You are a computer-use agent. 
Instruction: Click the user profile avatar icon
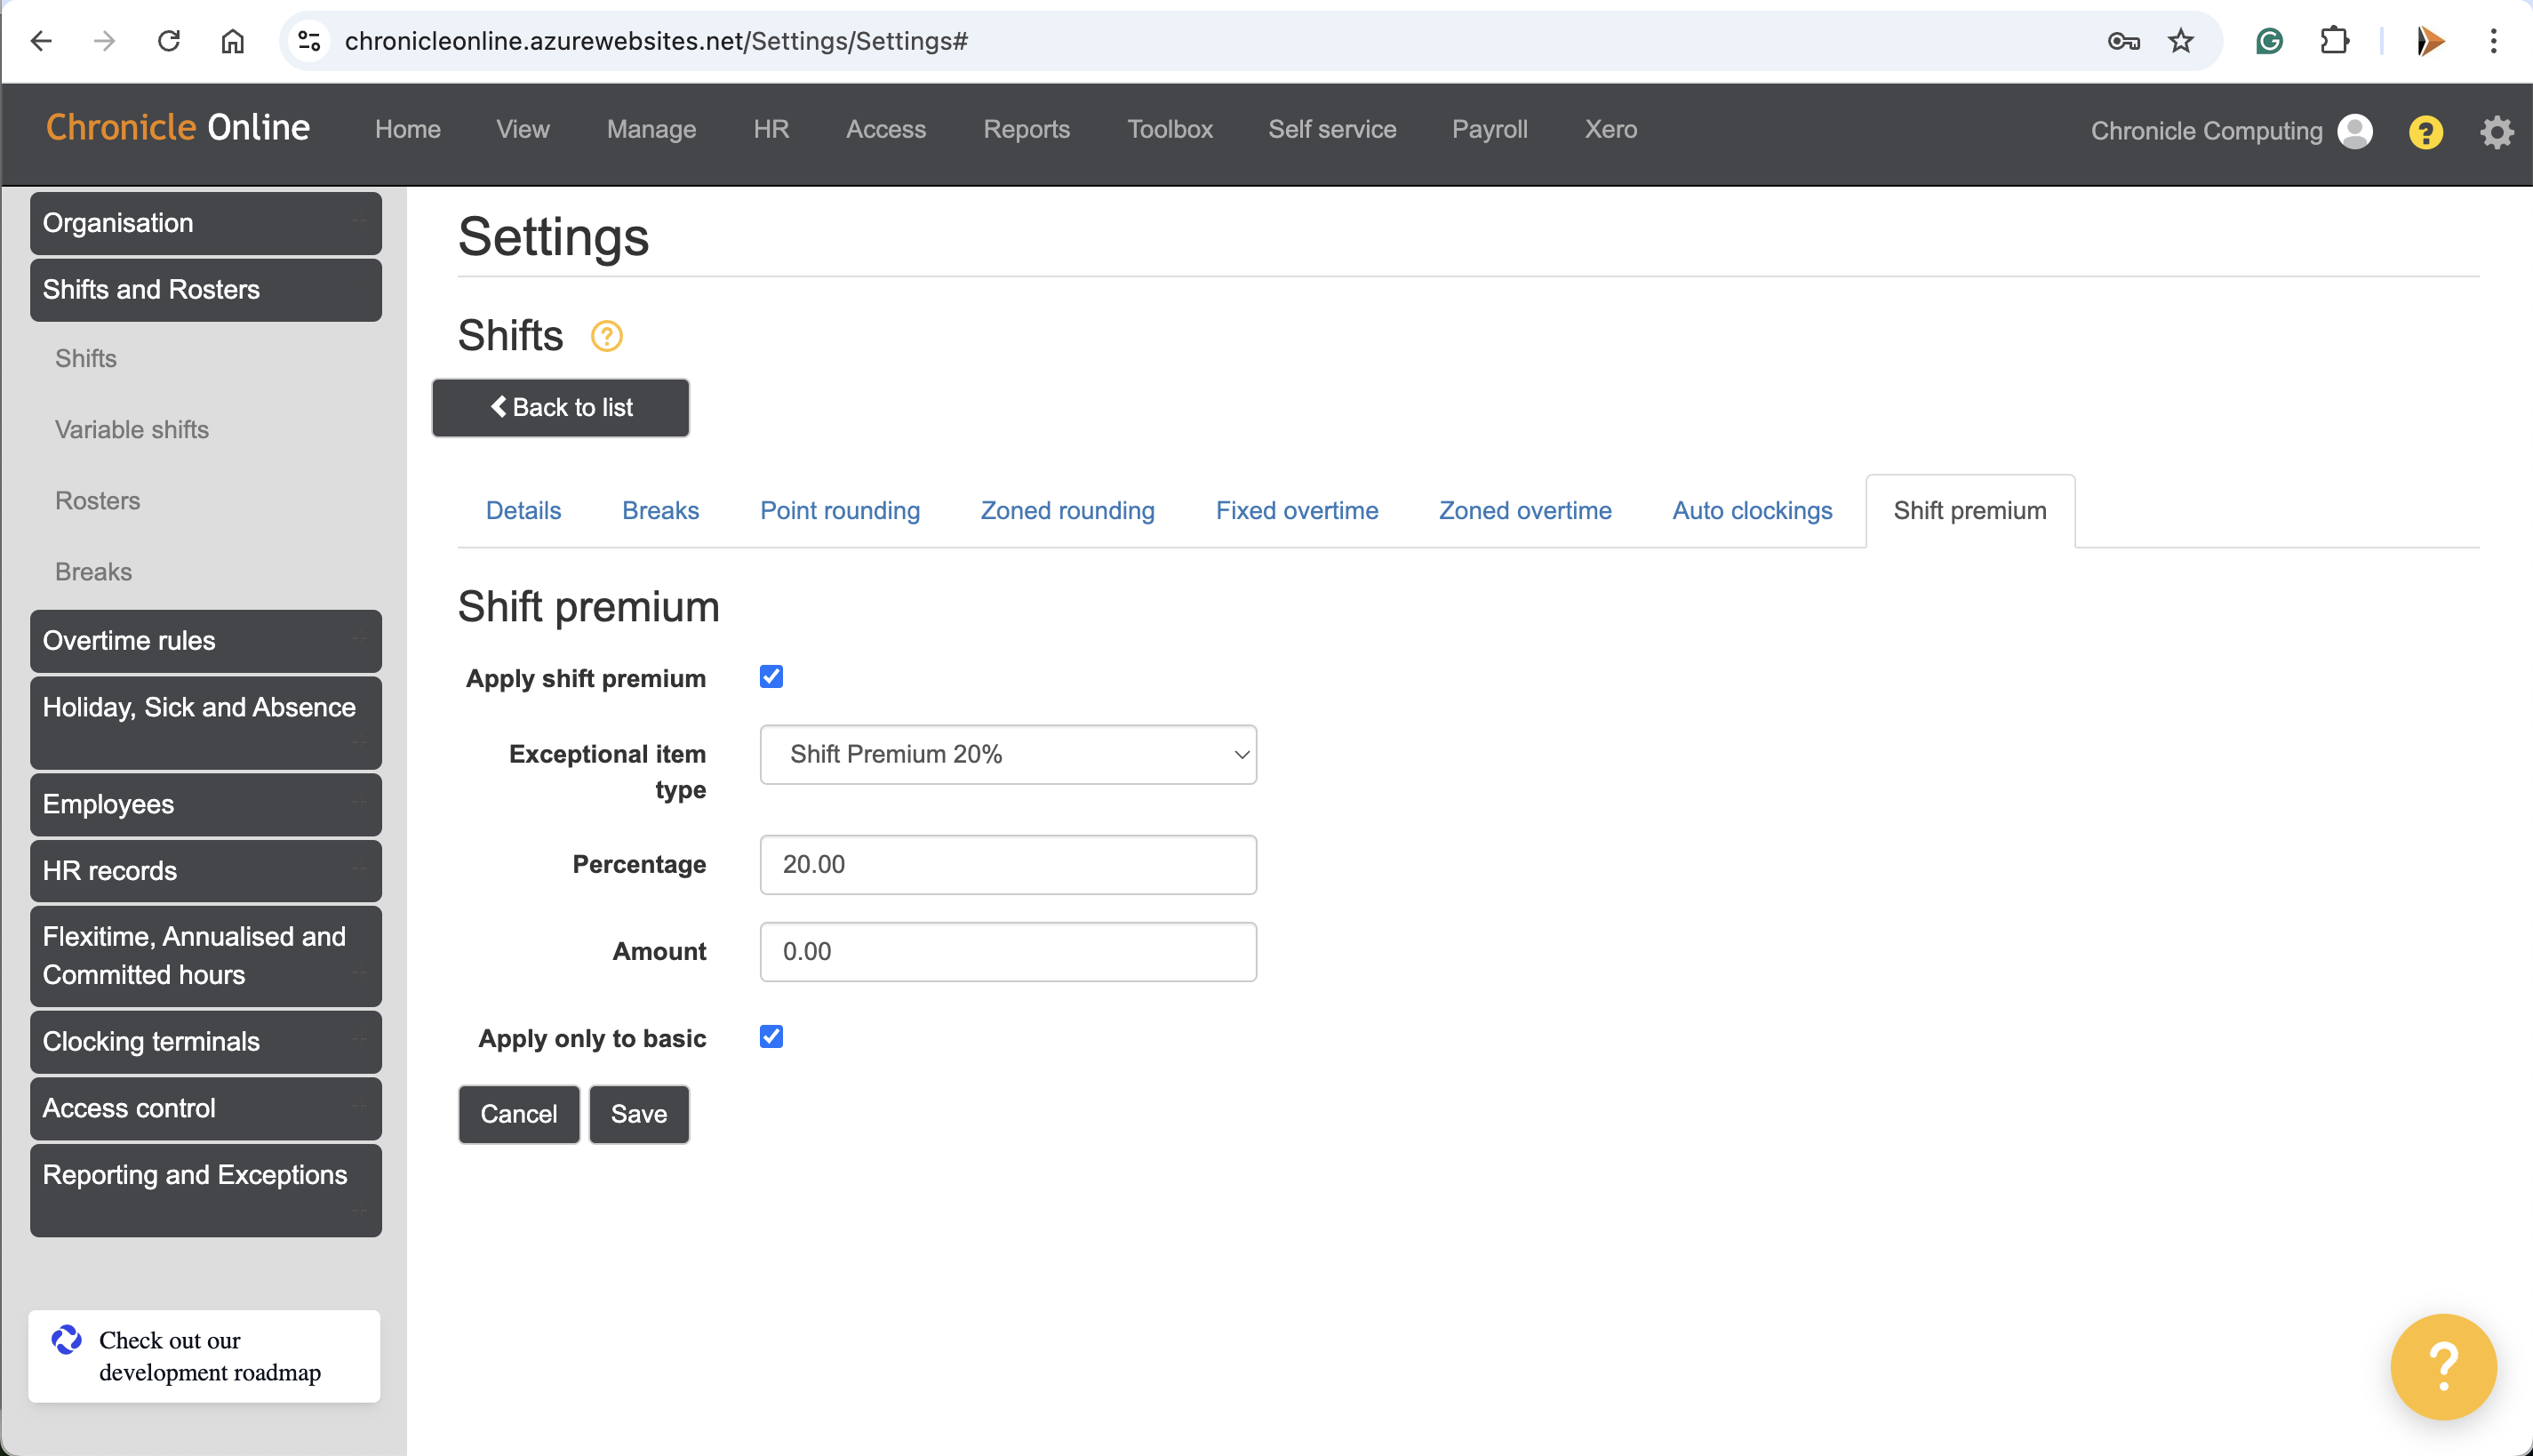point(2354,132)
